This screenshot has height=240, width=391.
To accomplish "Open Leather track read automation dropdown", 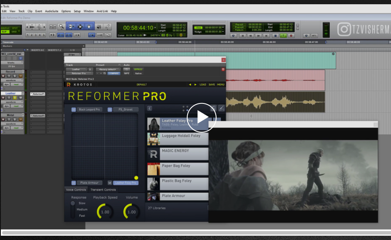I will coord(17,106).
